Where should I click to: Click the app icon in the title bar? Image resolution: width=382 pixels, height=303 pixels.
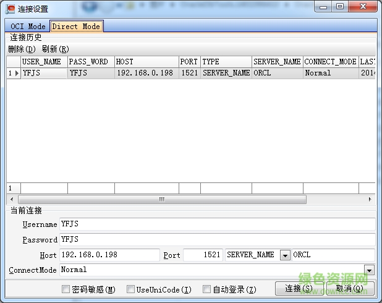pyautogui.click(x=10, y=9)
